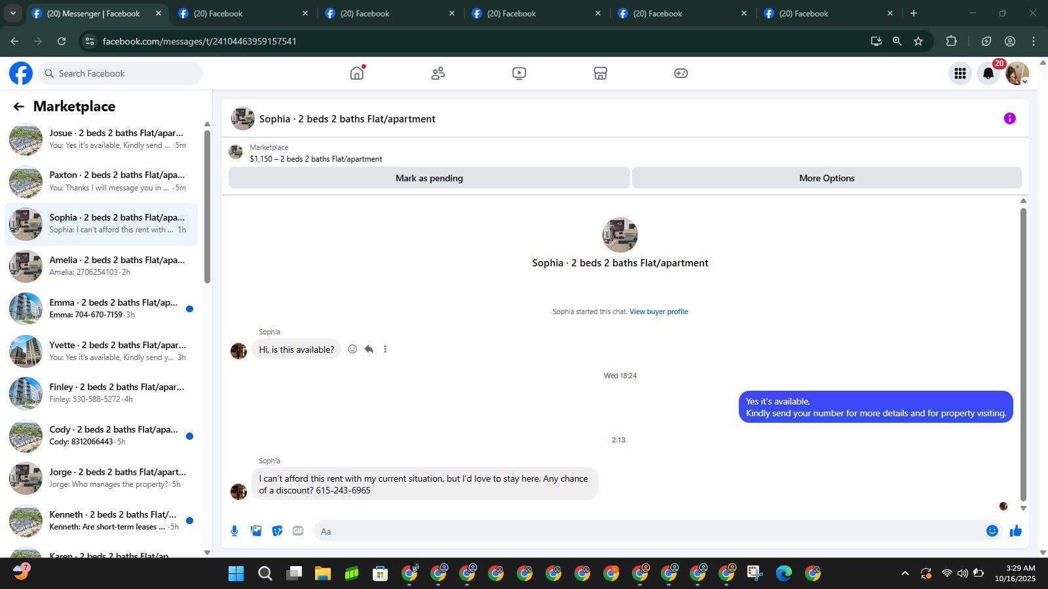Send a thumbs-up like

click(x=1016, y=531)
